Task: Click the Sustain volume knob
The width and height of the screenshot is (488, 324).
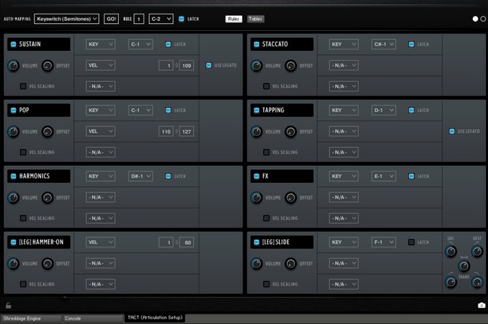Action: coord(13,65)
